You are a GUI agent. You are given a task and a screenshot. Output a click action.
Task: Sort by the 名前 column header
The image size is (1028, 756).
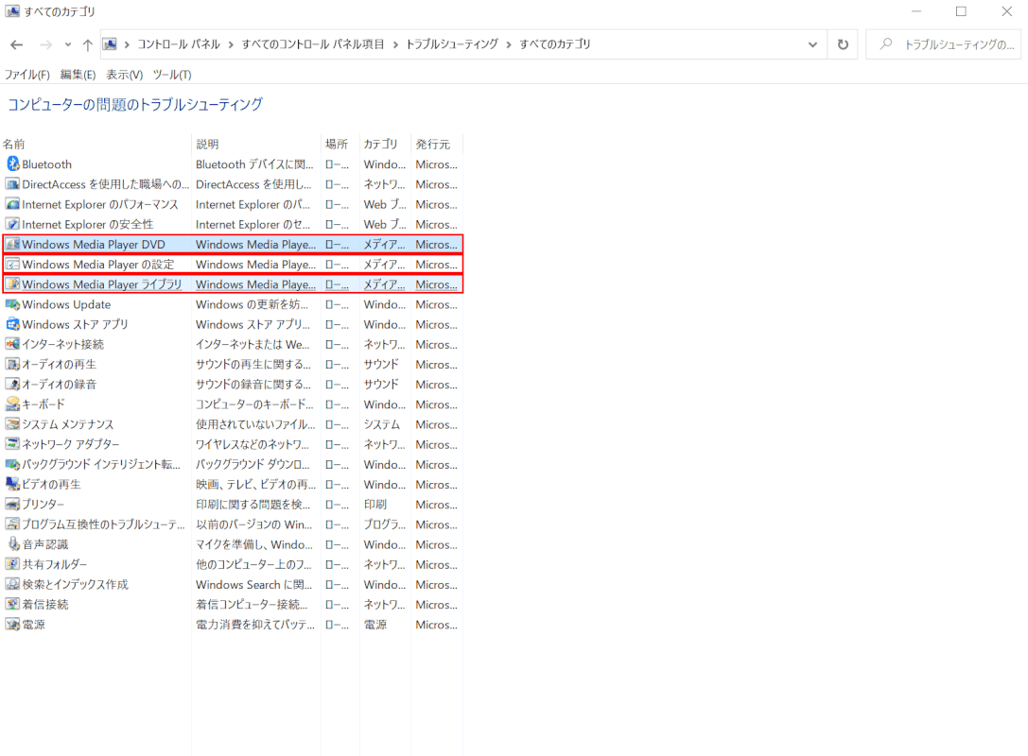96,145
